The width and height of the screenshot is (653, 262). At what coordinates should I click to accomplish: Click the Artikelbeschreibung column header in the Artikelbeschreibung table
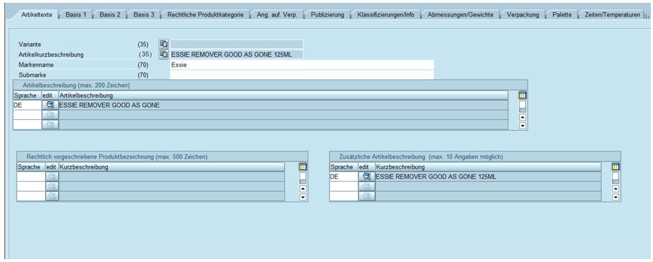coord(283,95)
